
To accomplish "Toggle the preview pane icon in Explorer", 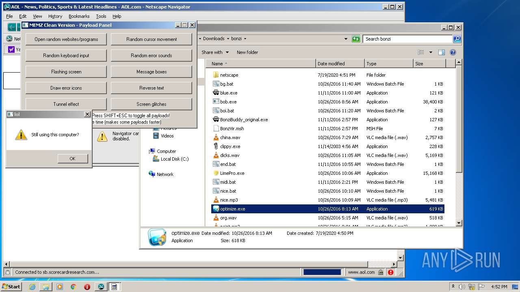I will coord(442,52).
